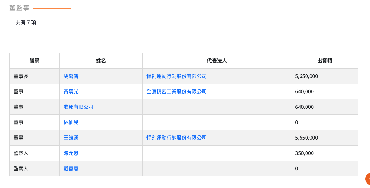
Task: Click the 董事長 title cell
Action: 21,76
